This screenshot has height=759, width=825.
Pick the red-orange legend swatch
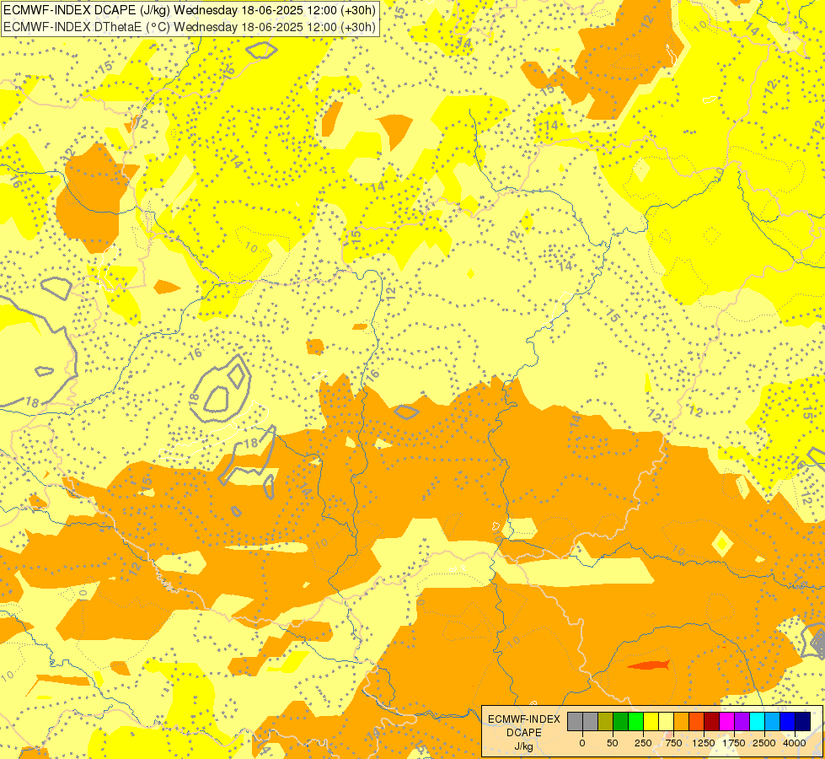click(x=697, y=722)
